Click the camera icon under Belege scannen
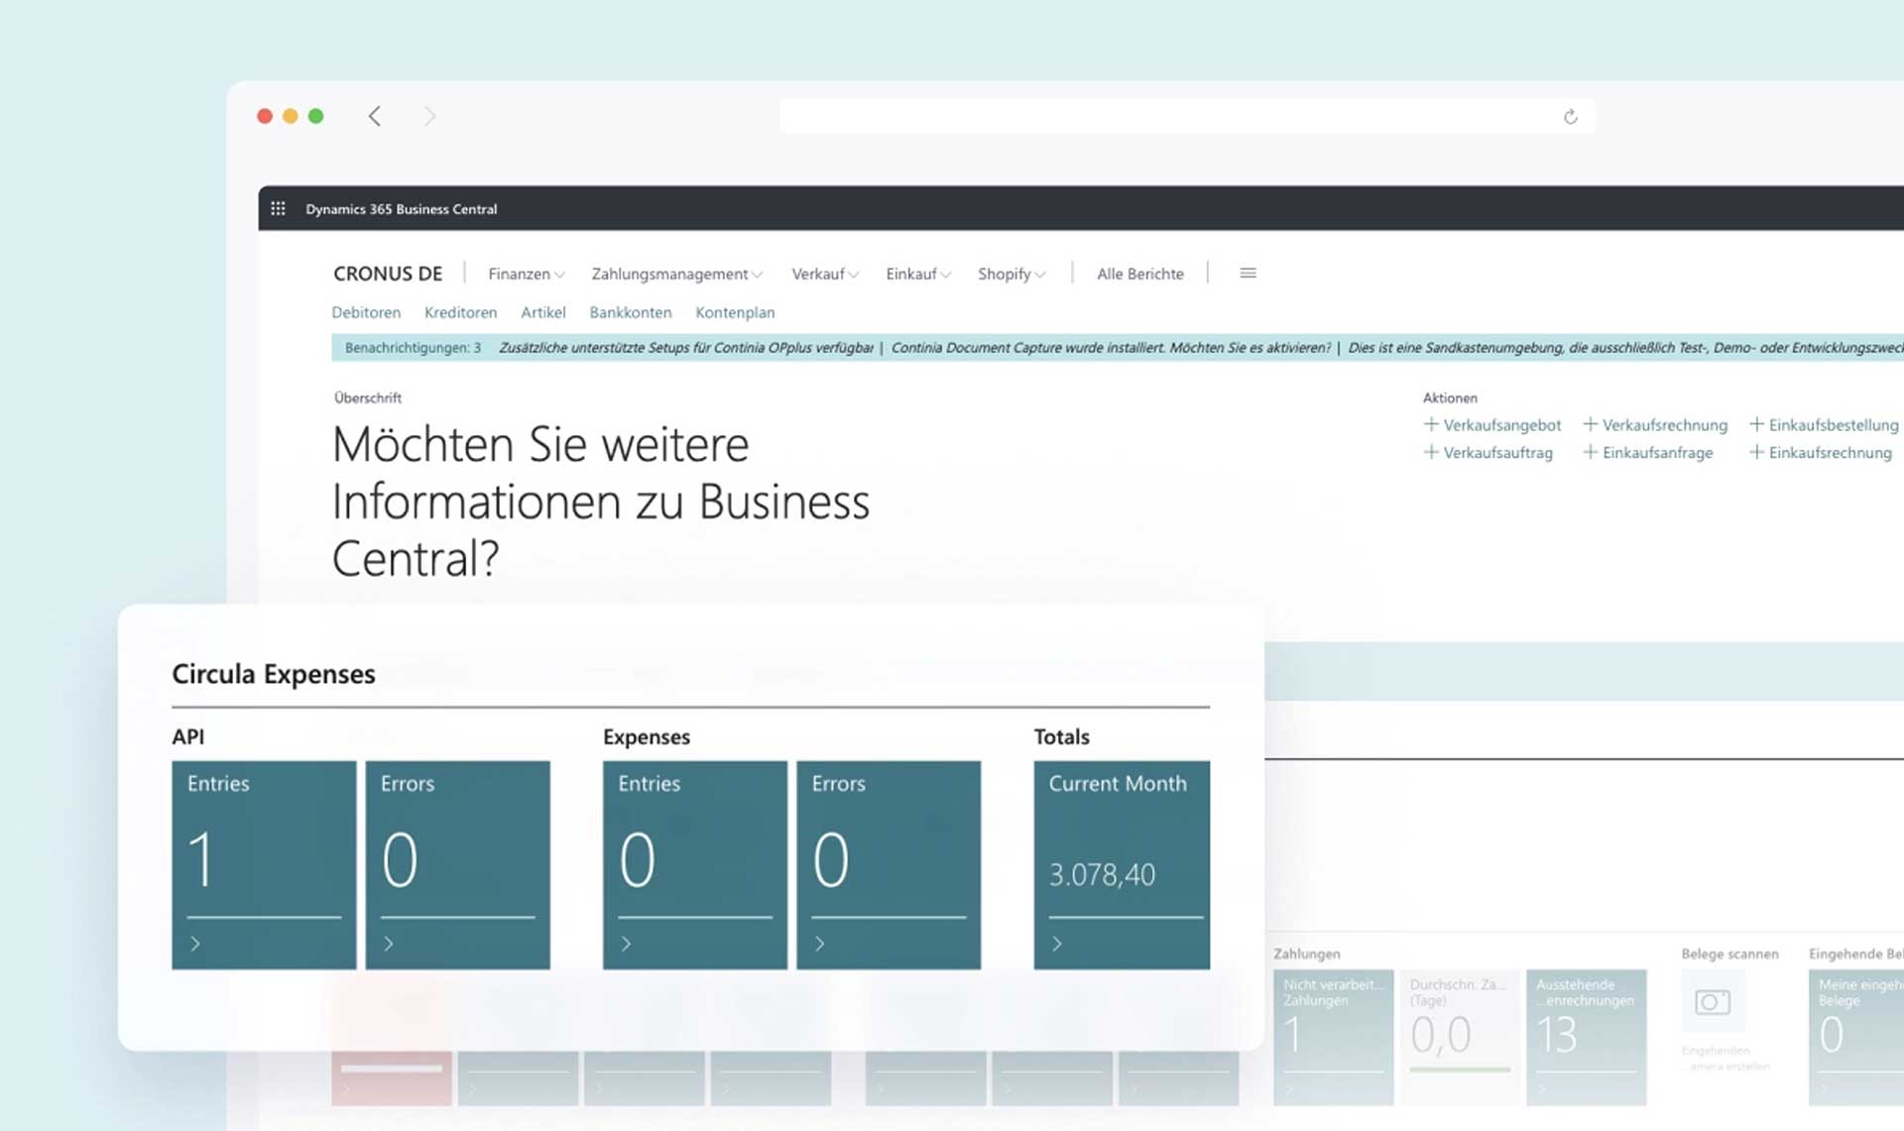The image size is (1904, 1131). click(1713, 1001)
